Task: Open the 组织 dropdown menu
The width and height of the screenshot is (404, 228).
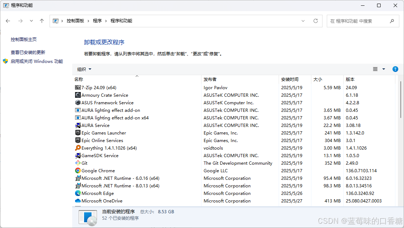Action: point(84,69)
